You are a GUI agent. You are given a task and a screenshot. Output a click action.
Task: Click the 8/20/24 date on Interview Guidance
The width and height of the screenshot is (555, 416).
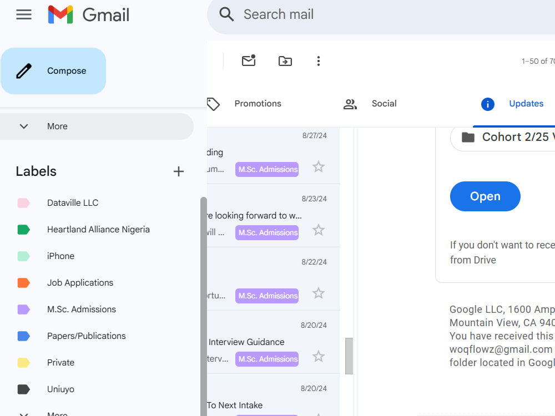click(x=314, y=325)
